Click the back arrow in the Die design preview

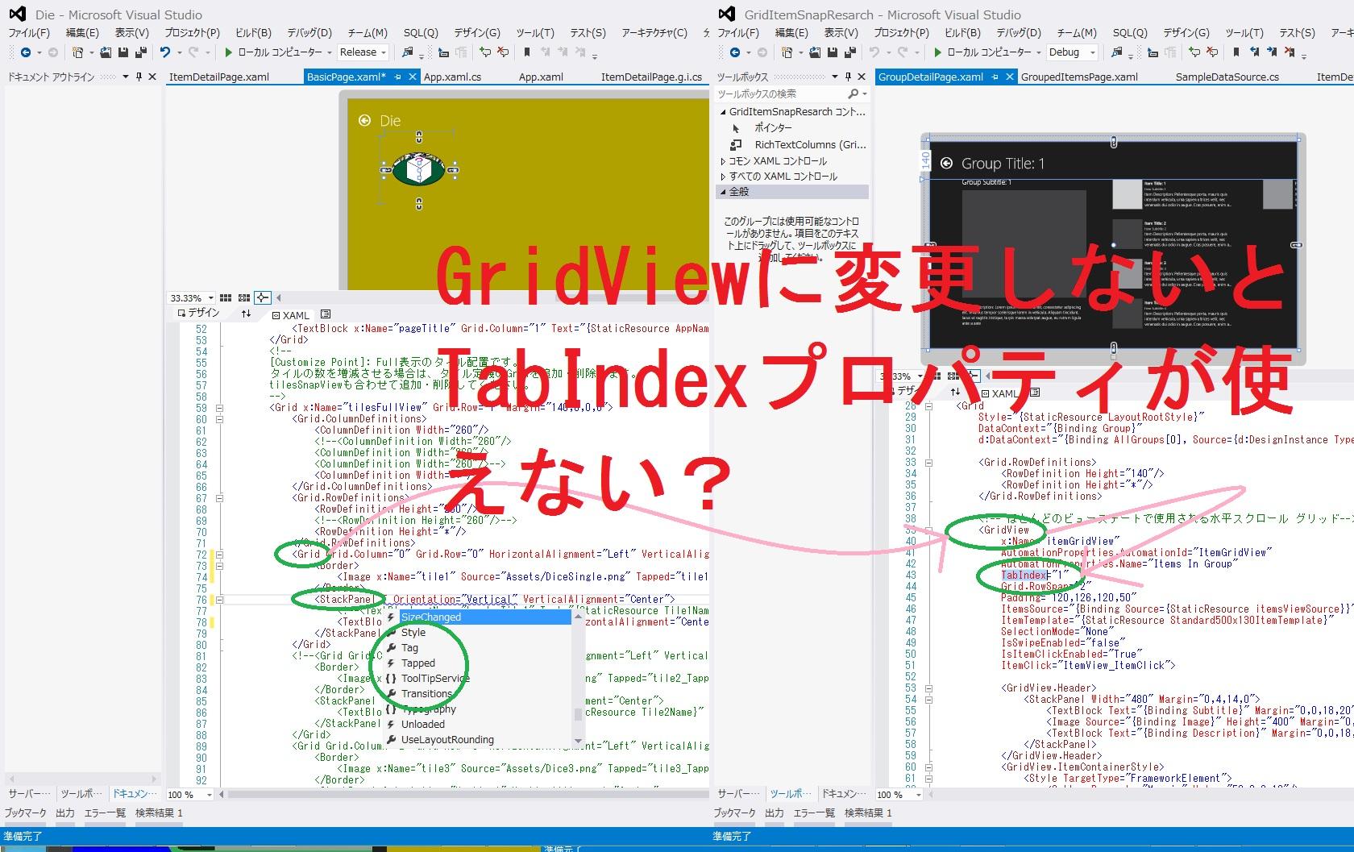click(x=364, y=120)
